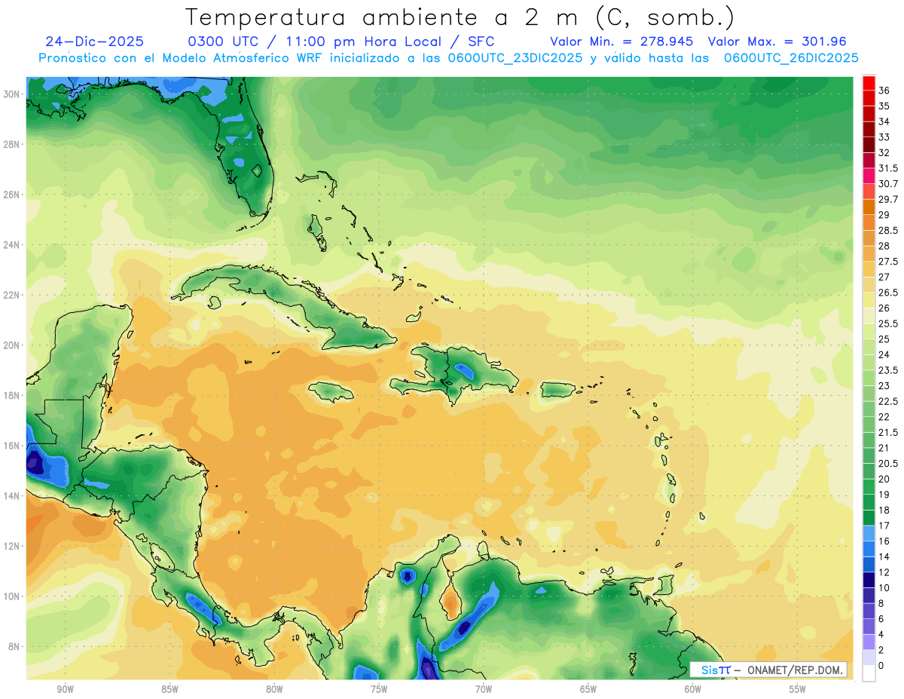Click the legend value label "27.5"
Screen dimensions: 904x699
(888, 262)
